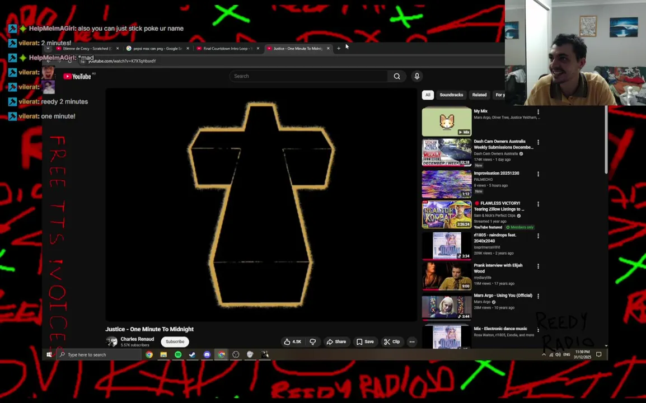Select the Soundtracks filter chip
The image size is (646, 403).
[x=451, y=95]
